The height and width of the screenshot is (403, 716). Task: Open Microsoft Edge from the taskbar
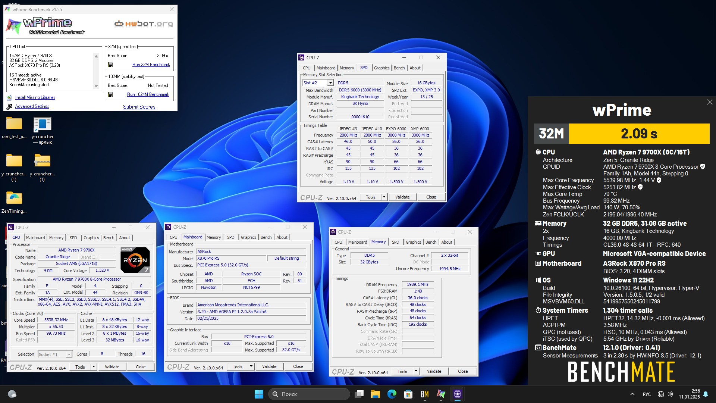click(x=392, y=394)
